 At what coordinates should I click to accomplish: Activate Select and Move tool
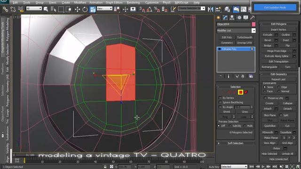77,9
